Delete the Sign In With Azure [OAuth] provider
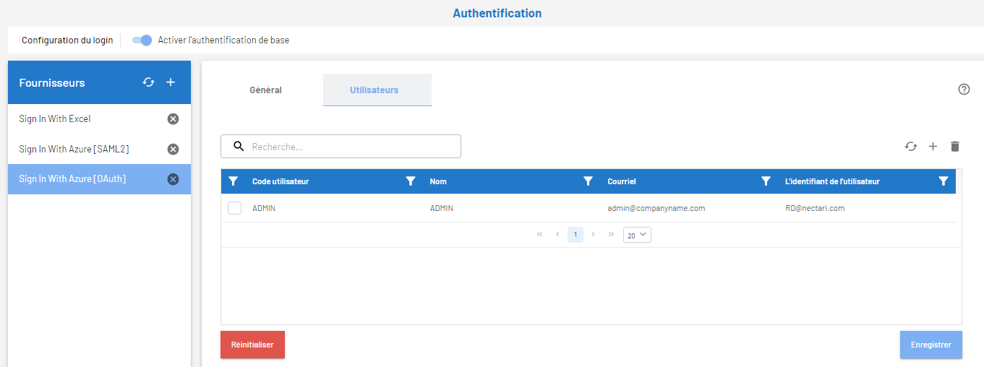Screen dimensions: 984x367 click(173, 179)
